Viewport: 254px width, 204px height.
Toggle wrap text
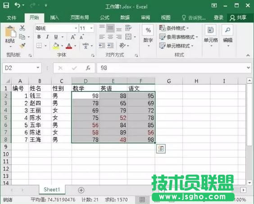click(x=128, y=28)
